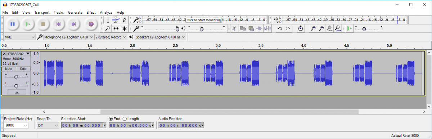Click the Play-at-speed green arrow

pyautogui.click(x=349, y=28)
